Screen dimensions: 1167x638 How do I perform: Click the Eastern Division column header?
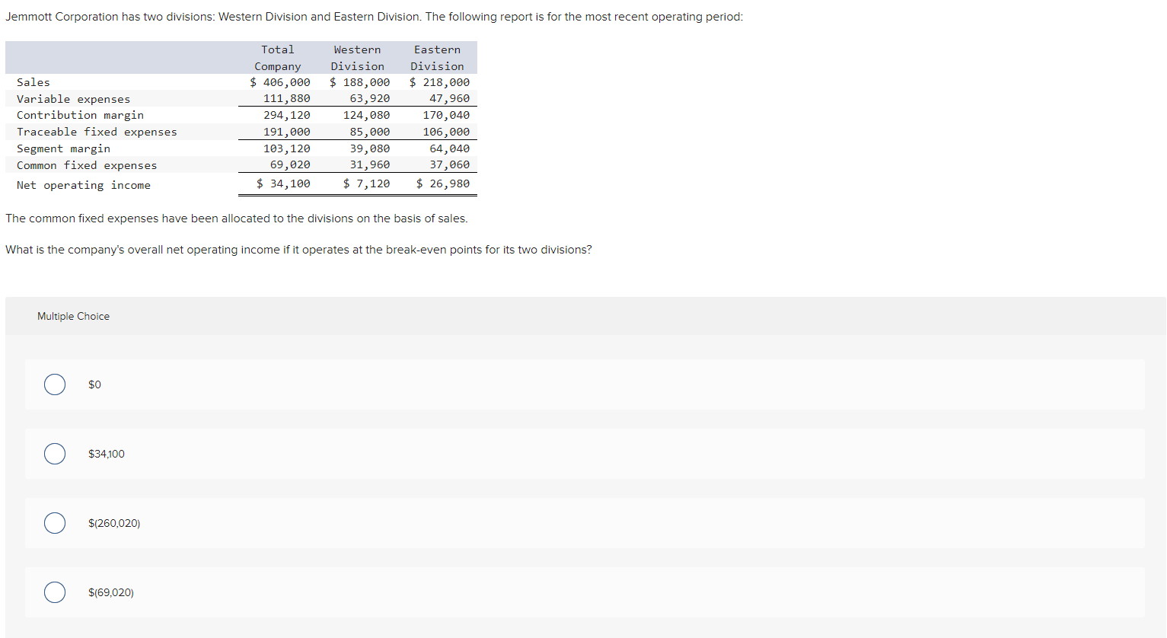coord(437,57)
